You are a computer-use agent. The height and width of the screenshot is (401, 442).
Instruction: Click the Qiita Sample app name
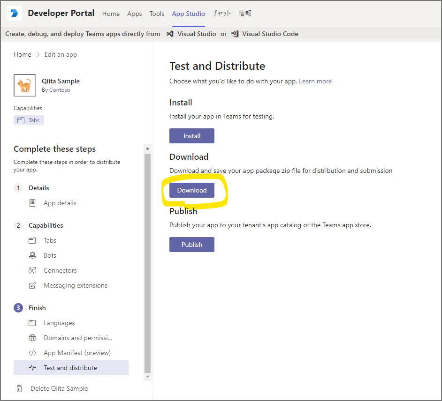61,81
